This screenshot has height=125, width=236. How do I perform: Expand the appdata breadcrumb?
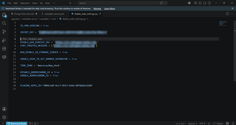15,19
